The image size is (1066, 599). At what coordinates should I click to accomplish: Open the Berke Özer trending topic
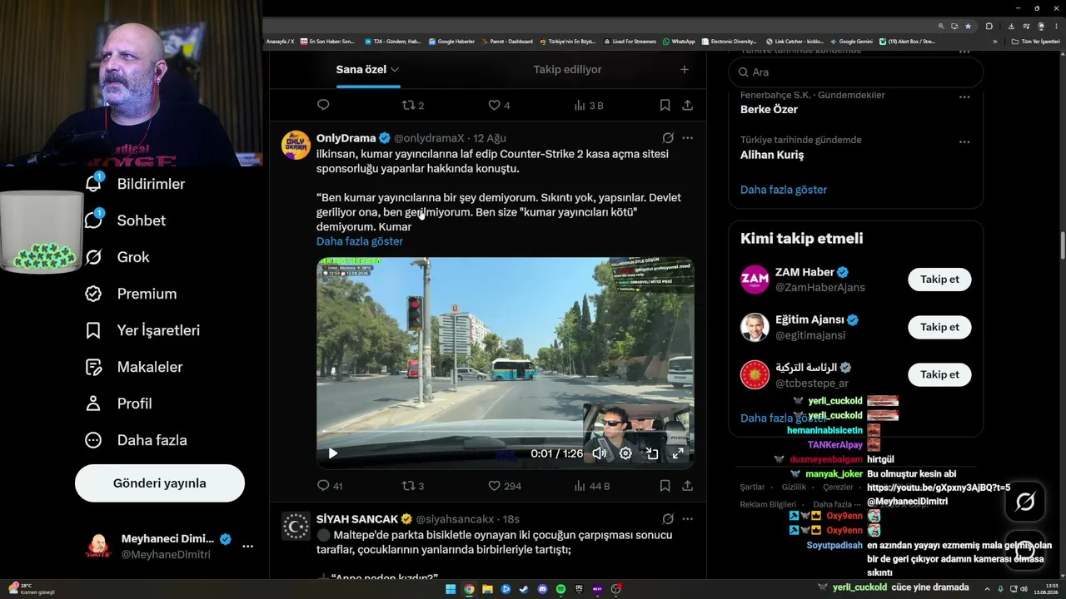[x=769, y=110]
